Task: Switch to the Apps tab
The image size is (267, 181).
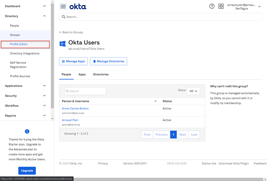Action: pos(82,75)
